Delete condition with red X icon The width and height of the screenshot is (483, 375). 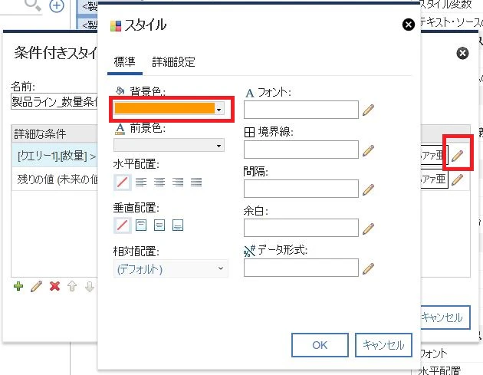pyautogui.click(x=54, y=286)
